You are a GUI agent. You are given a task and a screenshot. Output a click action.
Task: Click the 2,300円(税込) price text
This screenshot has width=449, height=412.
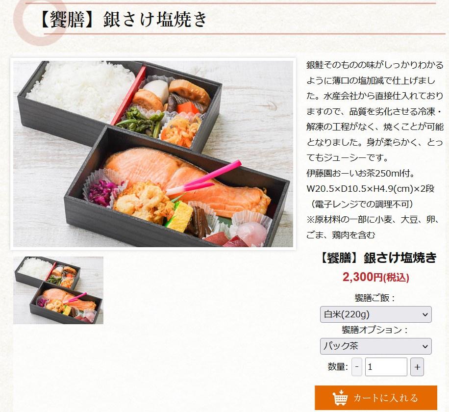(375, 277)
